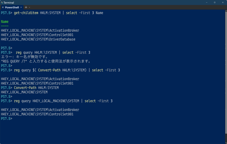The width and height of the screenshot is (227, 144).
Task: Click the PowerShell icon on the tab
Action: 3,7
